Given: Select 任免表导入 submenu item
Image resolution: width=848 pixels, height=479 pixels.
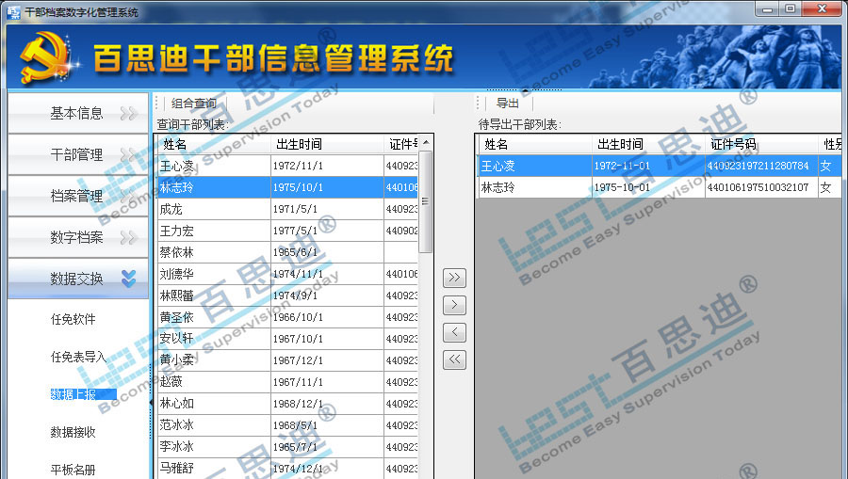Looking at the screenshot, I should tap(78, 357).
